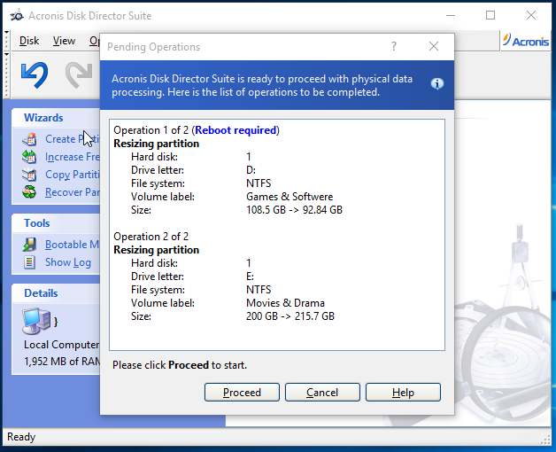The image size is (556, 452).
Task: Maximize the Acronis Disk Director window
Action: 490,15
